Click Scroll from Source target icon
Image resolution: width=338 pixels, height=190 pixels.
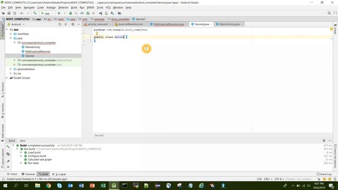[60, 24]
